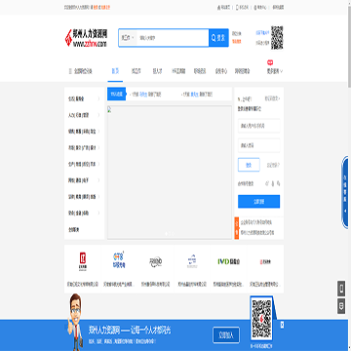The height and width of the screenshot is (351, 351).
Task: Click the QR code in bottom banner
Action: [262, 319]
